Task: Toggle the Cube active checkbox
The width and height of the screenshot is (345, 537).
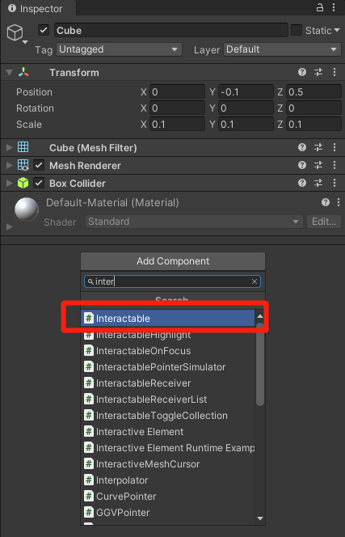Action: (x=44, y=30)
